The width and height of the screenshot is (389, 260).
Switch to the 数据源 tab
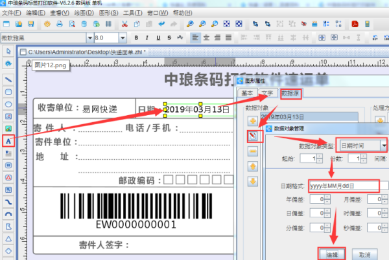click(290, 93)
